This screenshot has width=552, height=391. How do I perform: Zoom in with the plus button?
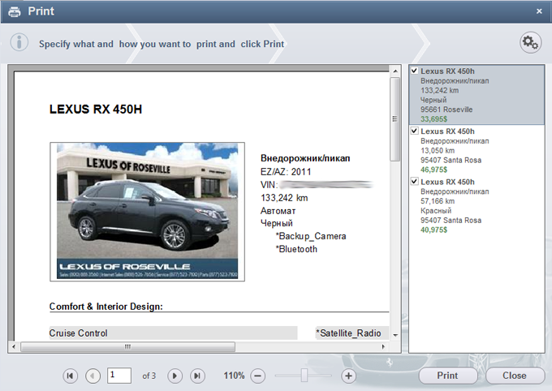click(x=348, y=376)
